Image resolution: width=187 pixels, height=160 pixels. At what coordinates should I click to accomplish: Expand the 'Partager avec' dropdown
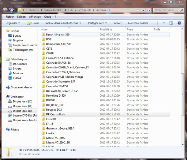point(98,23)
